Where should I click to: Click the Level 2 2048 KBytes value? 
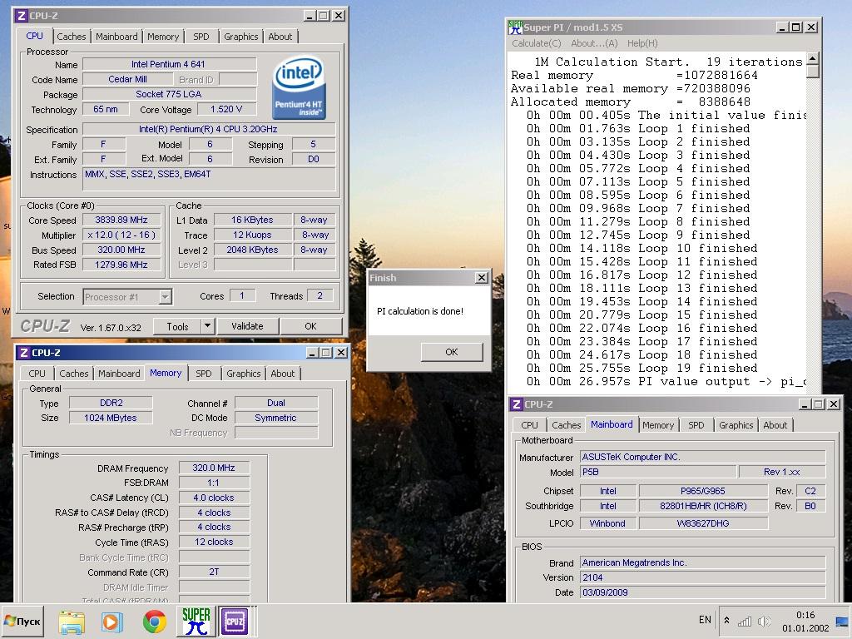[x=252, y=250]
